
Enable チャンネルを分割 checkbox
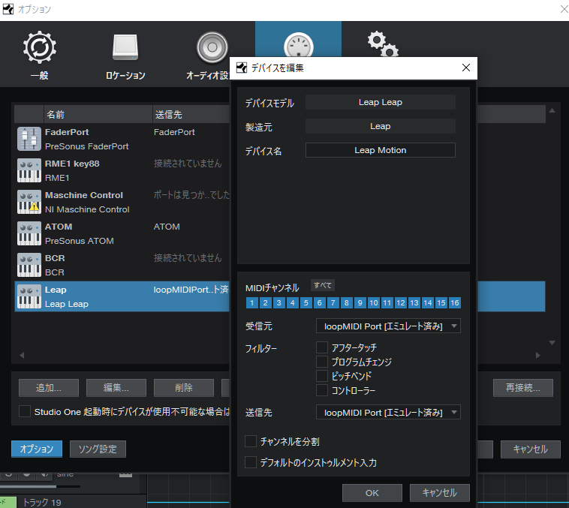[251, 441]
